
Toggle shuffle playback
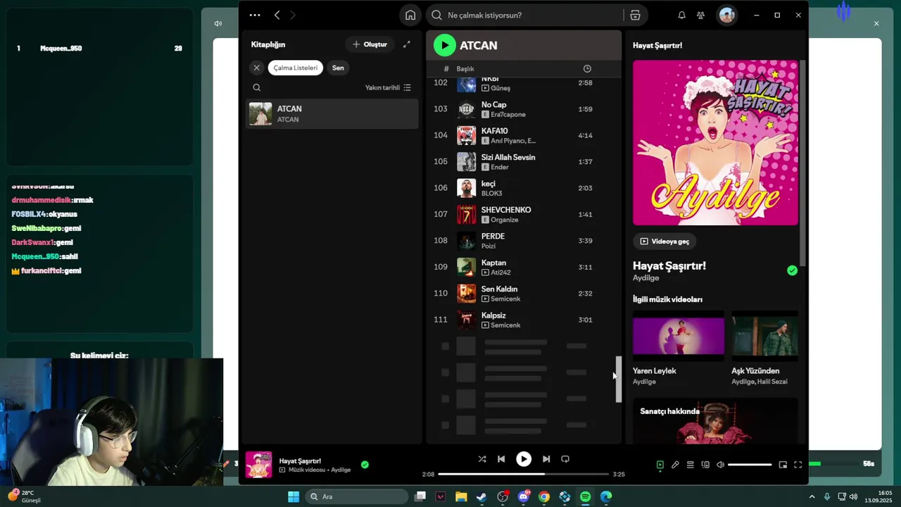point(482,459)
